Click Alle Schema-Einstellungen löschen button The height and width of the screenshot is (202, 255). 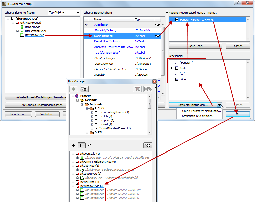[x=36, y=105]
